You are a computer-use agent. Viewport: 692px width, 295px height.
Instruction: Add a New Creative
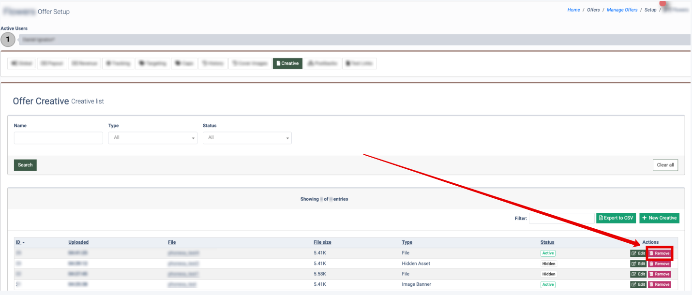[x=659, y=218]
